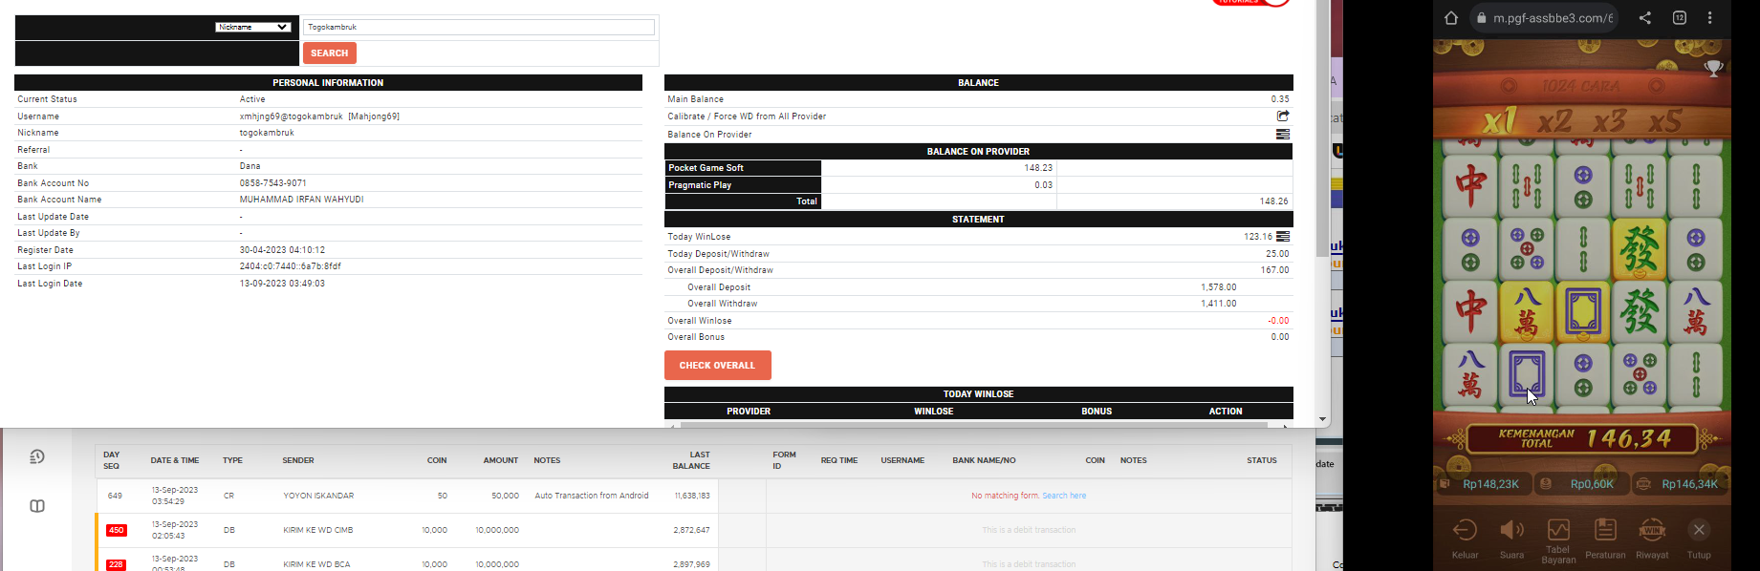Tap the trophy icon in Mahjong game
The height and width of the screenshot is (571, 1760).
coord(1713,68)
